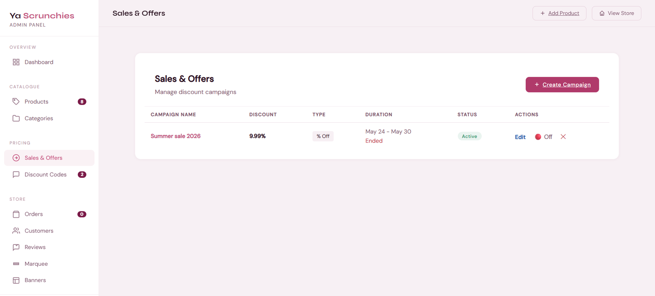
Task: Click the Products tag icon
Action: click(x=16, y=101)
